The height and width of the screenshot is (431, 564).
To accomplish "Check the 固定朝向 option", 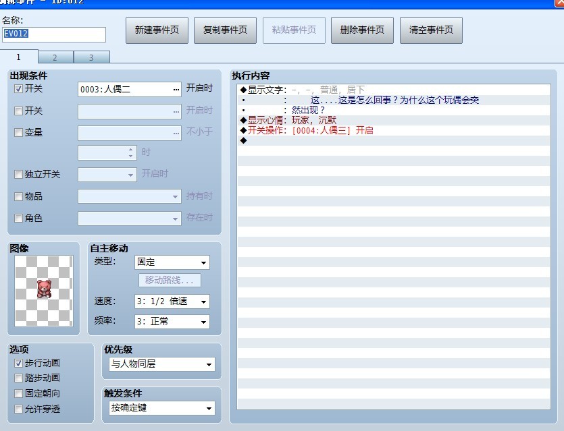I will pyautogui.click(x=18, y=394).
